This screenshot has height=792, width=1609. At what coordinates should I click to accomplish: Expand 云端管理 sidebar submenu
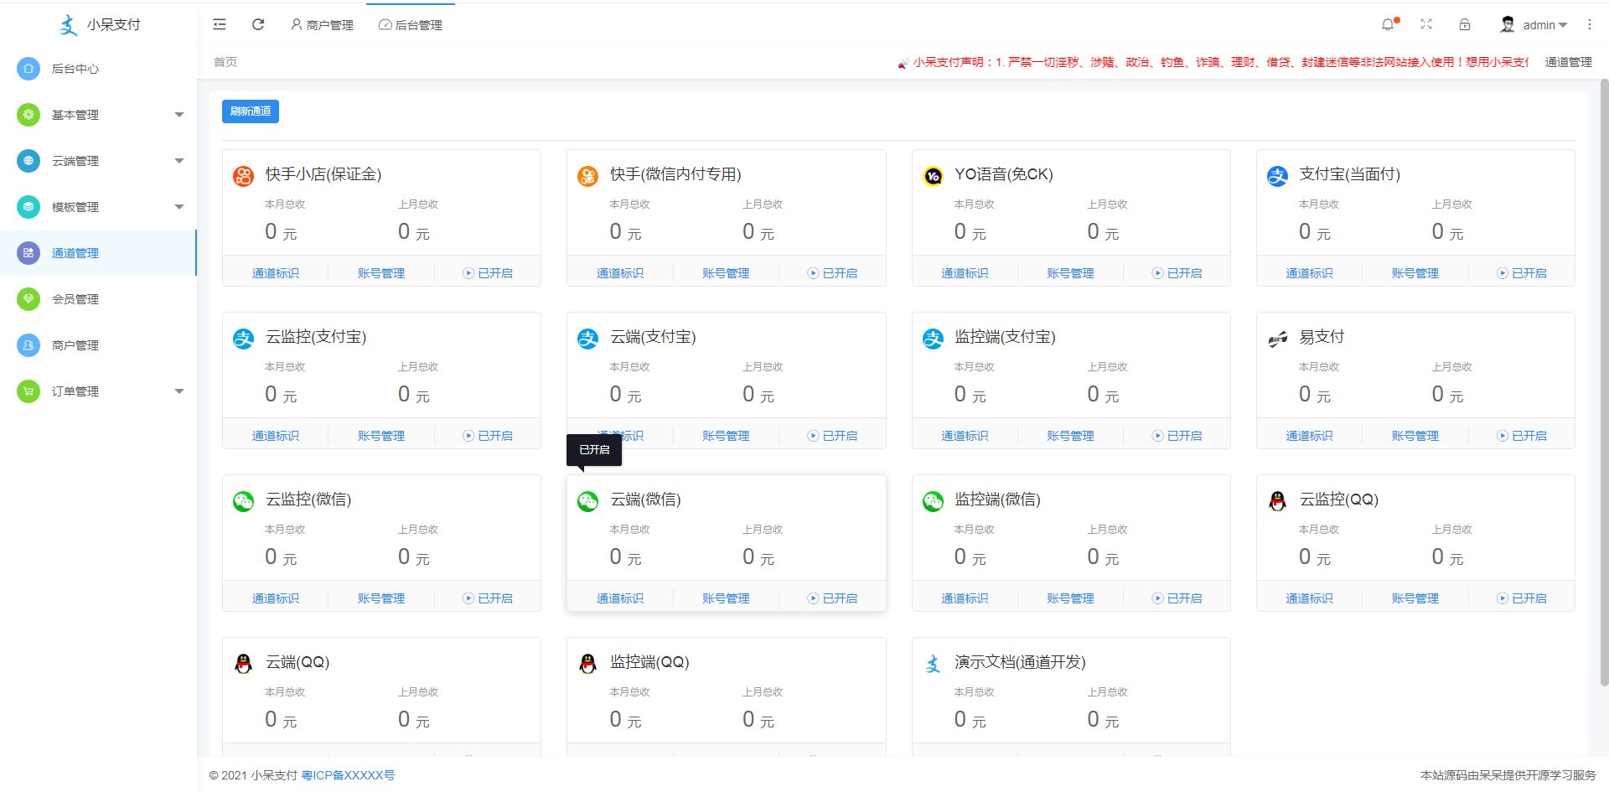[98, 161]
